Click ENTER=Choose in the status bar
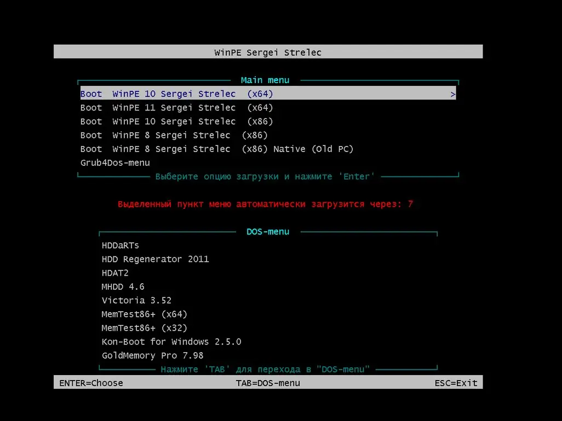 click(90, 383)
